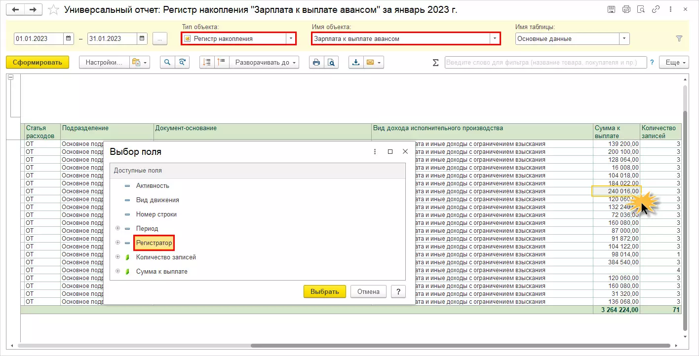Click the Сформировать button
699x356 pixels.
pos(38,63)
